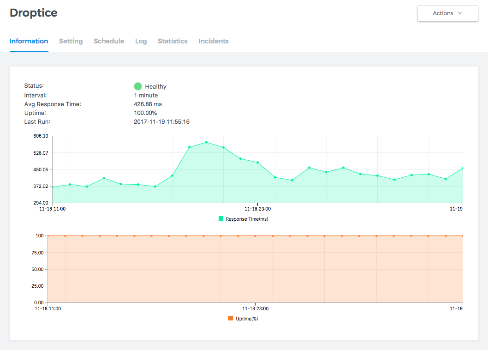Viewport: 488px width, 350px height.
Task: Select the 426.88 ms average response value
Action: [148, 104]
